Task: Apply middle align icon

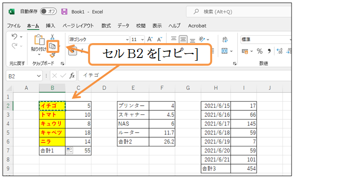Action: click(x=183, y=39)
